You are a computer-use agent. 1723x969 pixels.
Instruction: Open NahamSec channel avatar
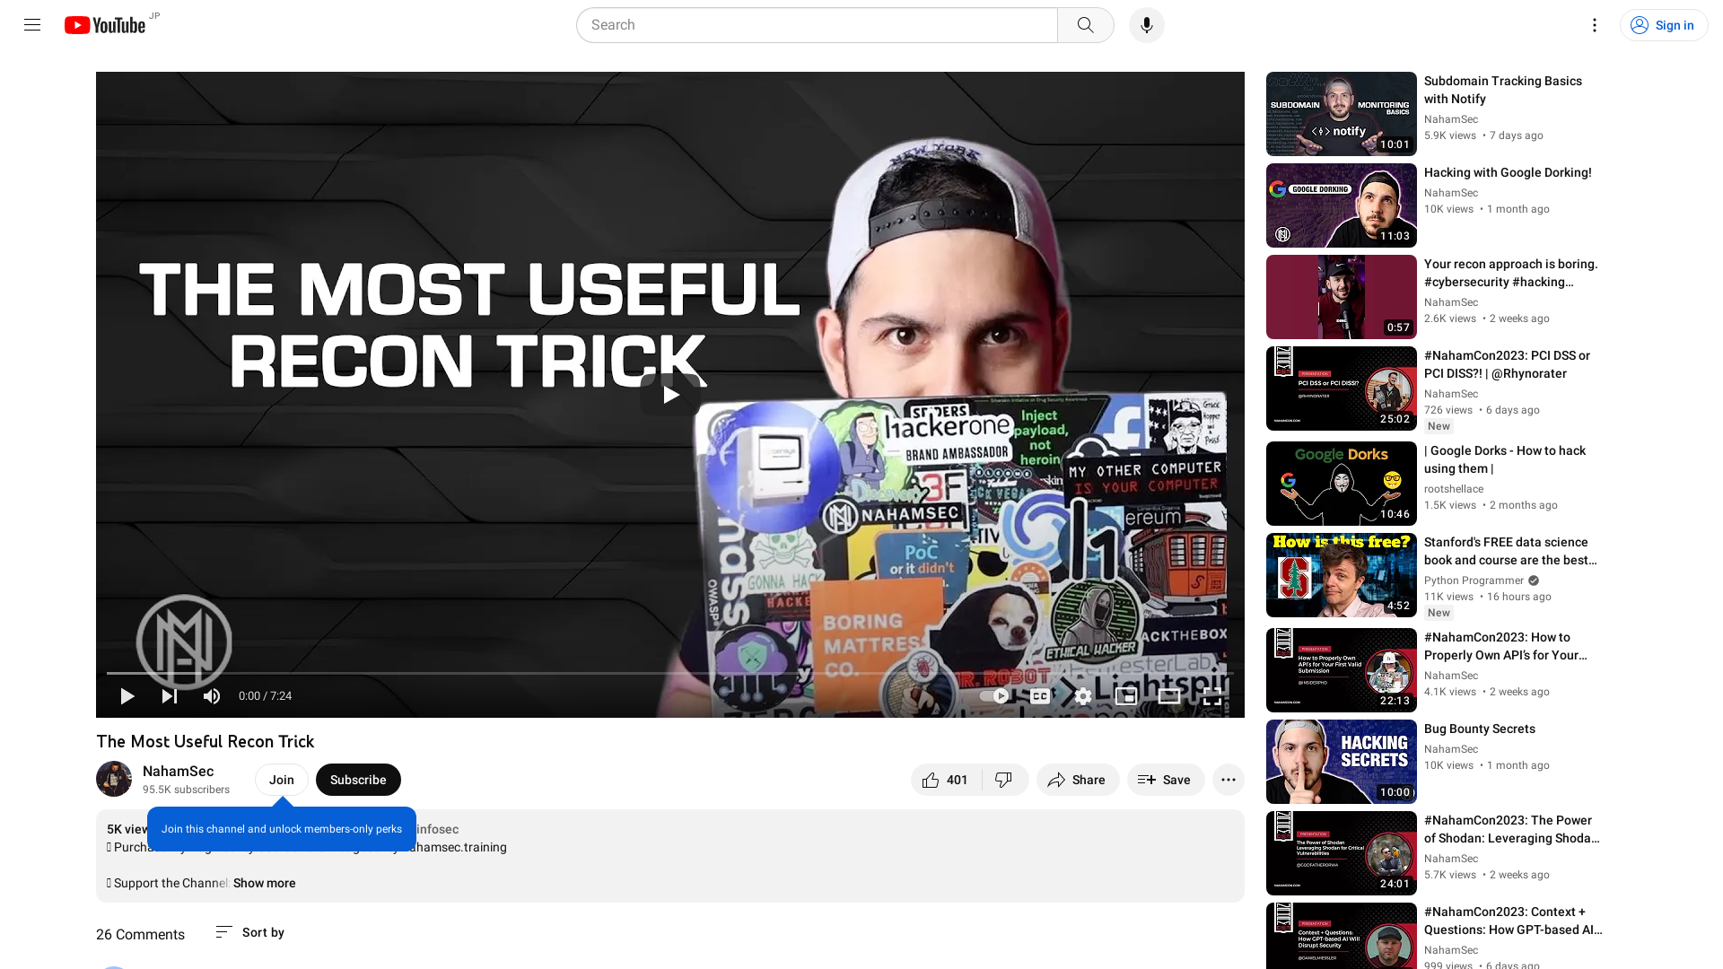(x=114, y=779)
